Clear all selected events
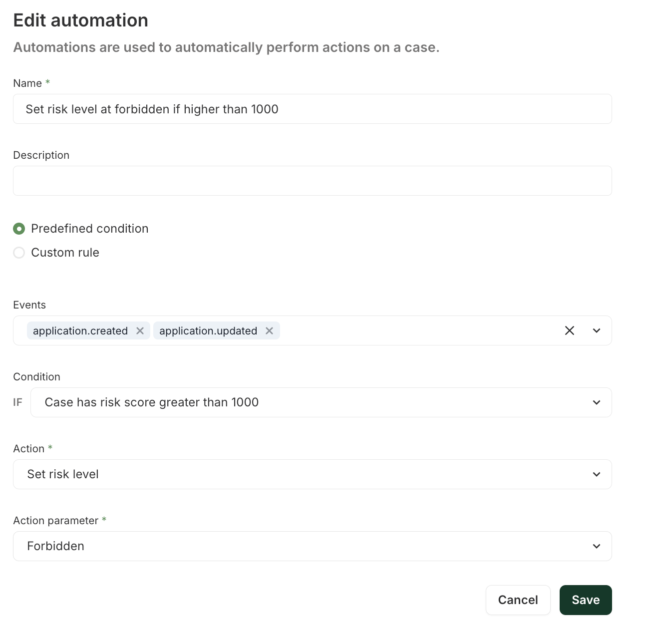The width and height of the screenshot is (649, 639). (569, 330)
